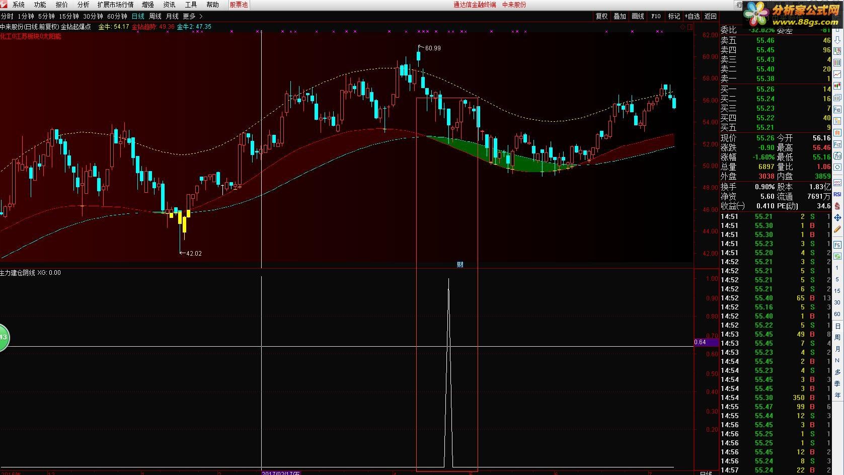This screenshot has height=475, width=844.
Task: Click the 标记 mark button
Action: (674, 16)
